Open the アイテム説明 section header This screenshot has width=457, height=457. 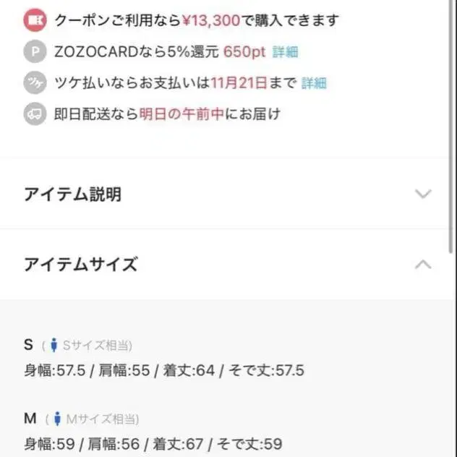tap(72, 194)
